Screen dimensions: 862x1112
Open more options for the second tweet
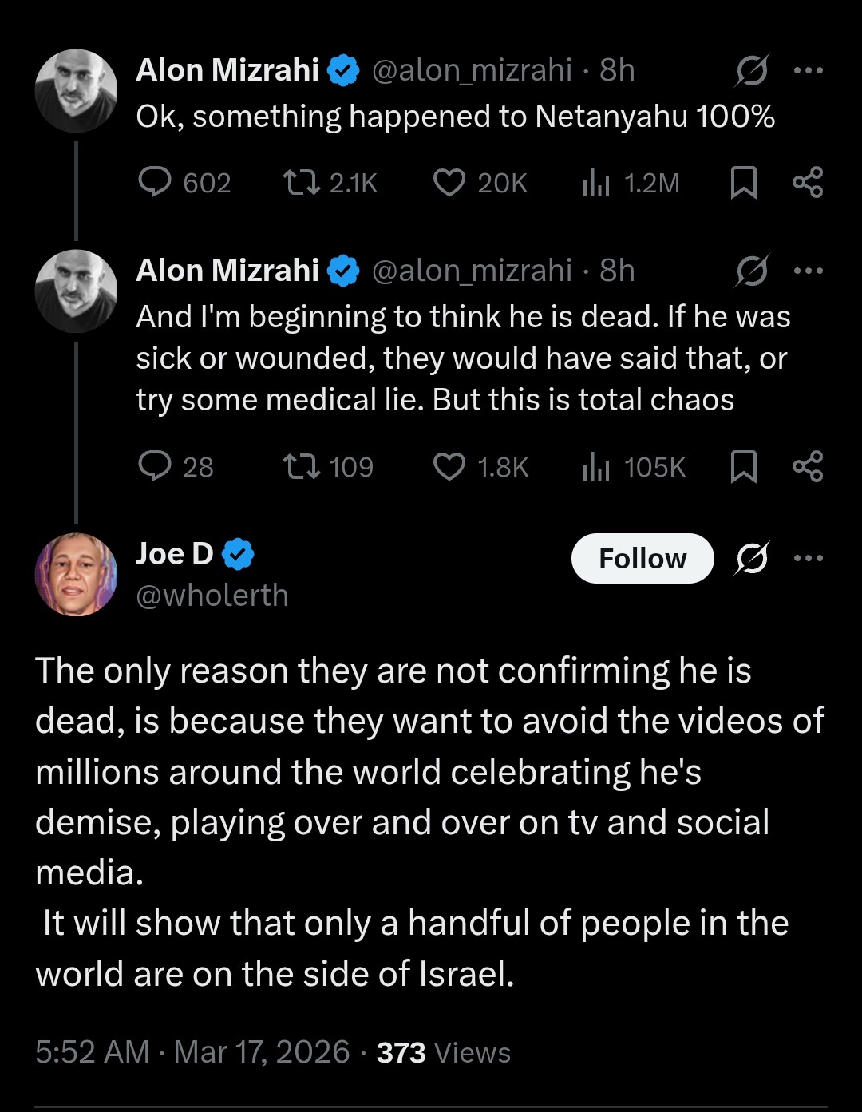click(808, 271)
